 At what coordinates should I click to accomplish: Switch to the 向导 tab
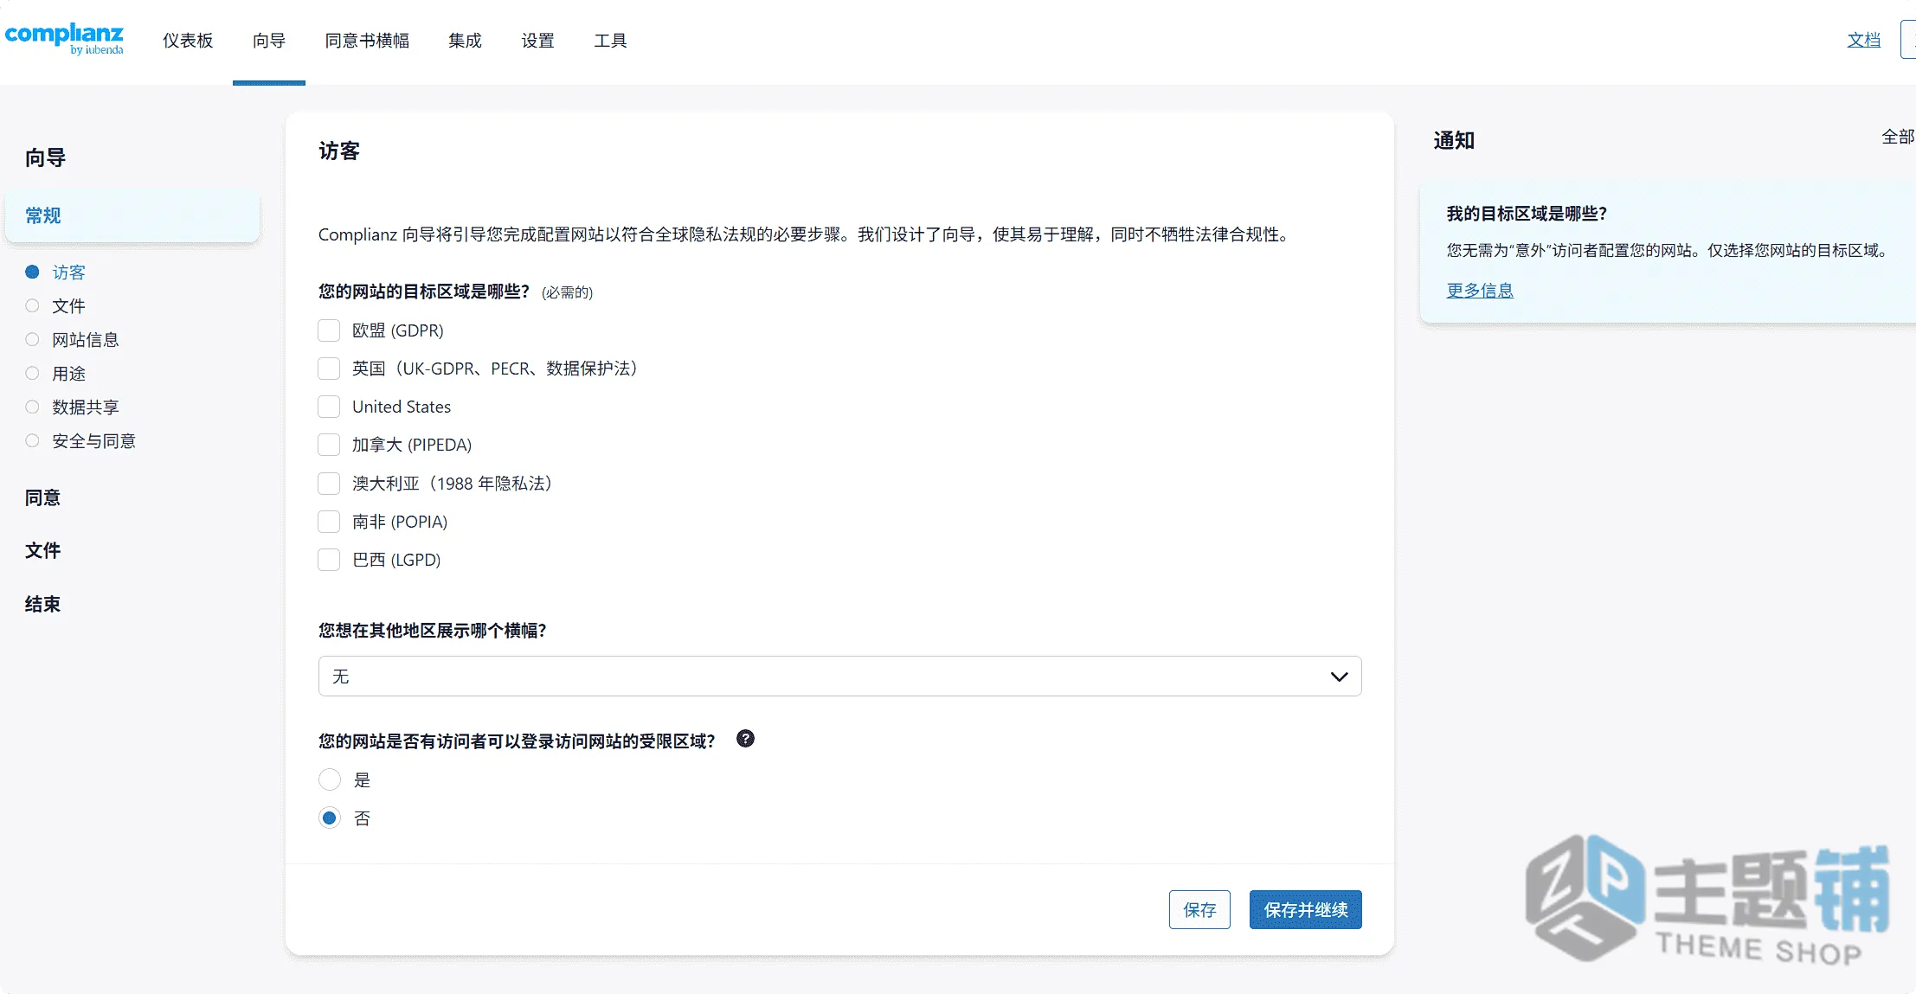tap(269, 41)
